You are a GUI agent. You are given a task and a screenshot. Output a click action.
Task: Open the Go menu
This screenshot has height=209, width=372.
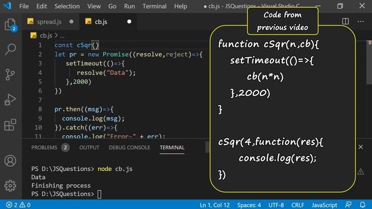click(x=112, y=6)
